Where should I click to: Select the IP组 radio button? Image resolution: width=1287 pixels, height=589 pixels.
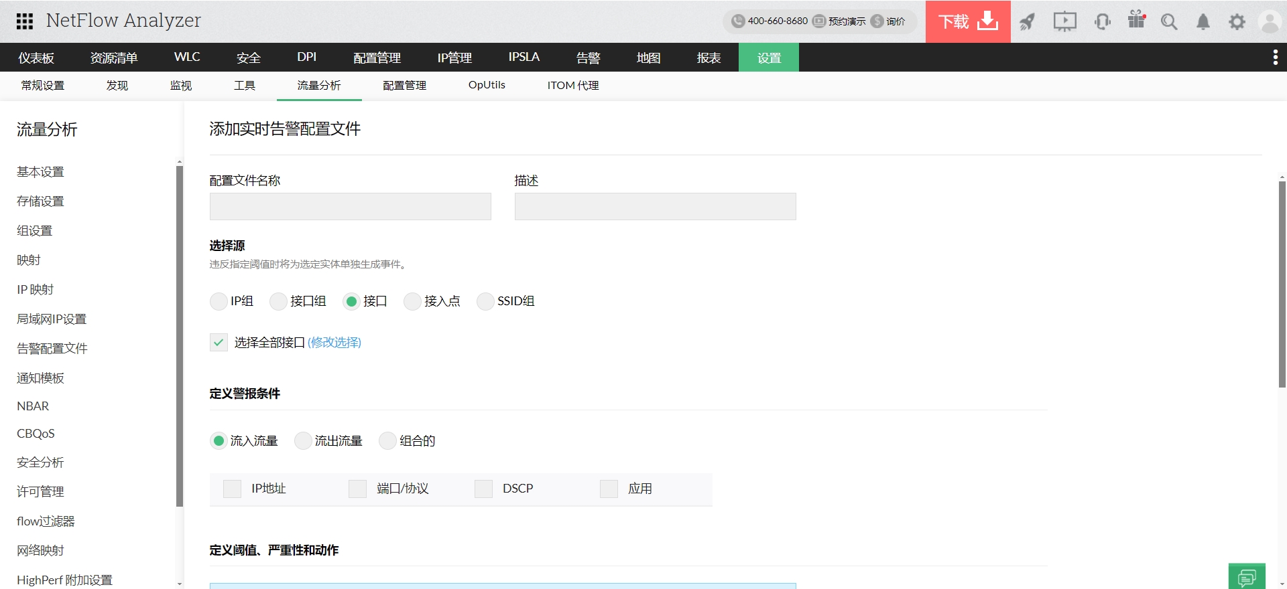[x=219, y=301]
